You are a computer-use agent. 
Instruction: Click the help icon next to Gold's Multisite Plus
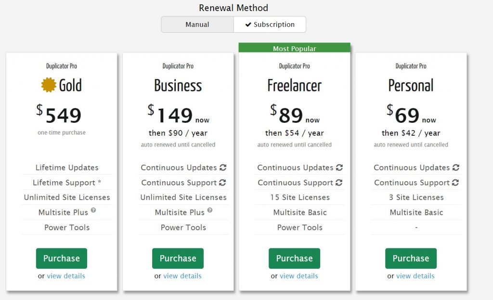coord(93,210)
